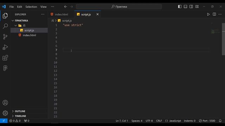225x126 pixels.
Task: Click line number 12 in gutter
Action: pos(56,71)
